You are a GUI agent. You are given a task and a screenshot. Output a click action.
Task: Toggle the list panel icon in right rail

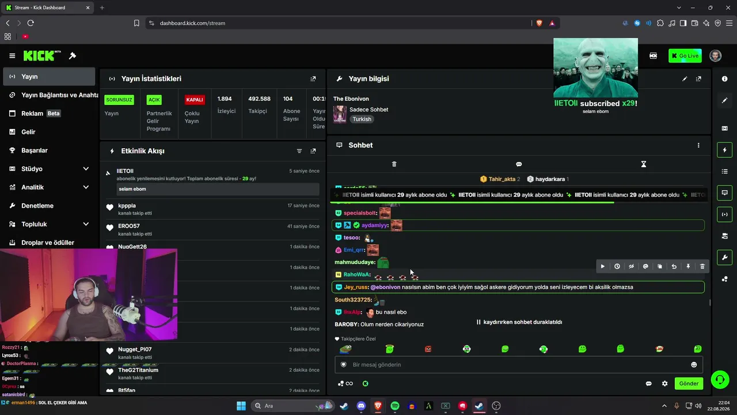[724, 171]
